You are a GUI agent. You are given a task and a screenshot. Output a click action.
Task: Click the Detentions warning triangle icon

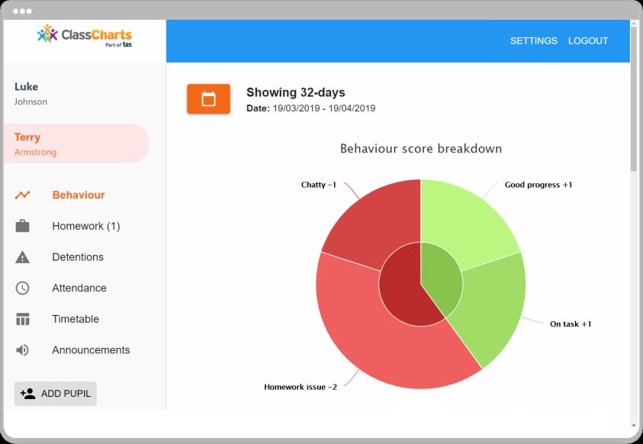pyautogui.click(x=23, y=257)
